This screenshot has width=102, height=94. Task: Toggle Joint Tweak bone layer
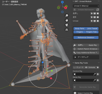pyautogui.click(x=92, y=29)
